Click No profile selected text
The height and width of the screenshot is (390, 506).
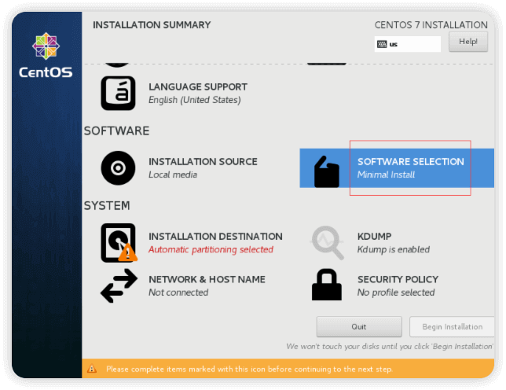[396, 292]
